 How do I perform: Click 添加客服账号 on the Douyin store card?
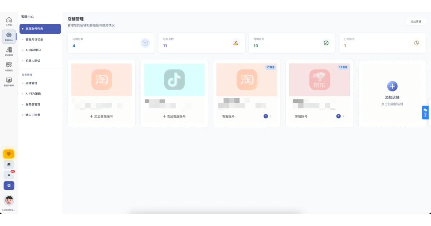(174, 116)
